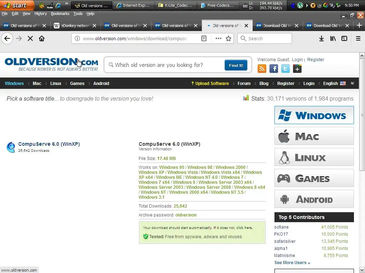Expand the language dropdown chevron
365x273 pixels.
coord(353,83)
